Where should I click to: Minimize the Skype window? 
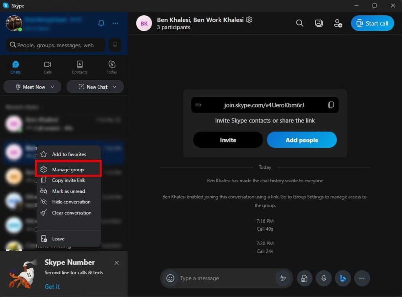356,5
